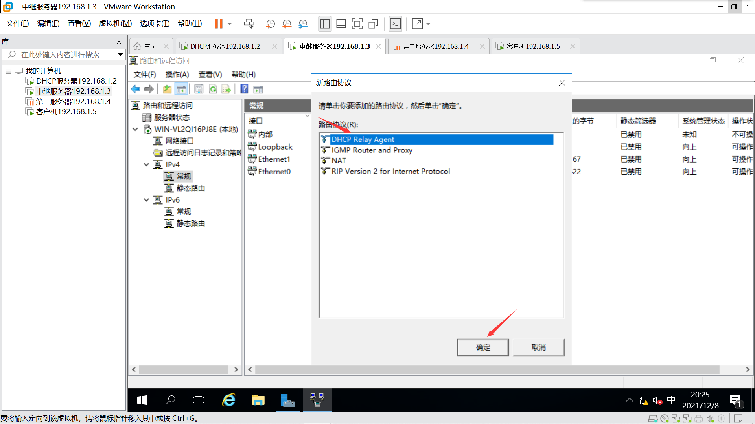Open the library search dropdown arrow
The width and height of the screenshot is (755, 424).
[120, 55]
